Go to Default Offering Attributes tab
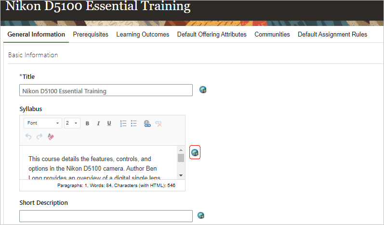 (212, 35)
